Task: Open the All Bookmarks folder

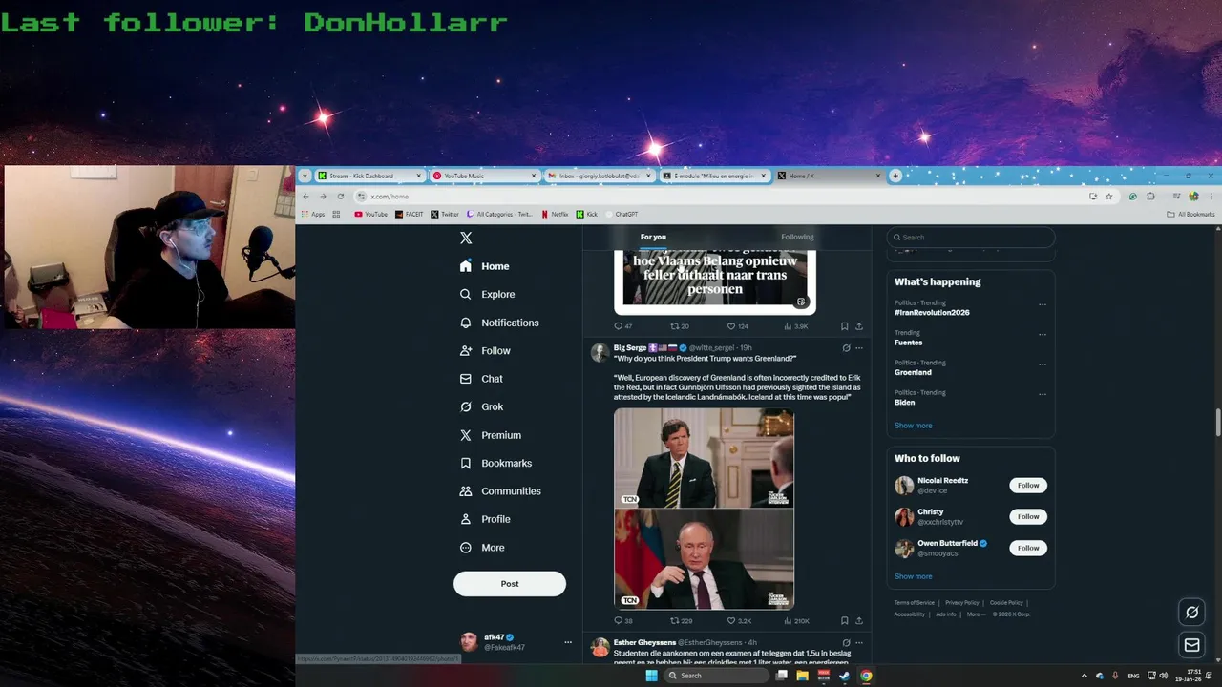Action: tap(1190, 215)
